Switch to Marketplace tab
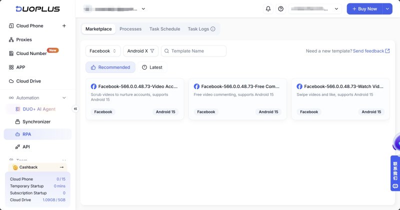Image resolution: width=400 pixels, height=210 pixels. (x=98, y=29)
